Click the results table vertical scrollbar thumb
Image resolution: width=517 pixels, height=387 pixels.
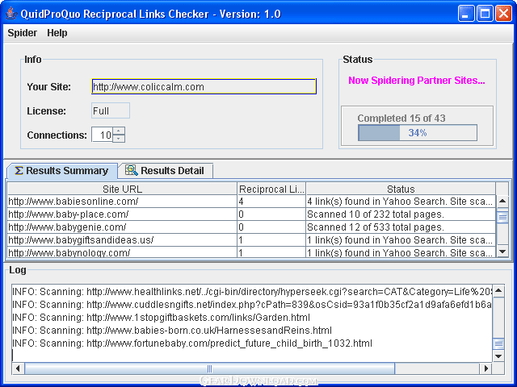point(502,217)
